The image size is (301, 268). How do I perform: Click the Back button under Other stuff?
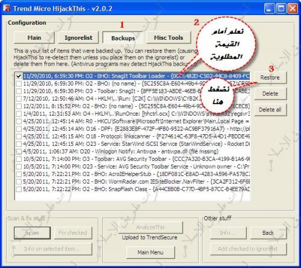tap(268, 233)
